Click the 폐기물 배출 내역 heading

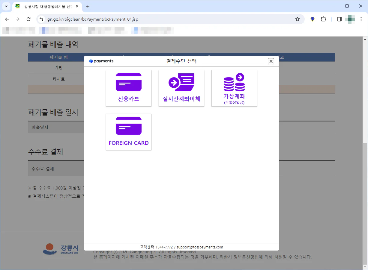click(x=53, y=45)
